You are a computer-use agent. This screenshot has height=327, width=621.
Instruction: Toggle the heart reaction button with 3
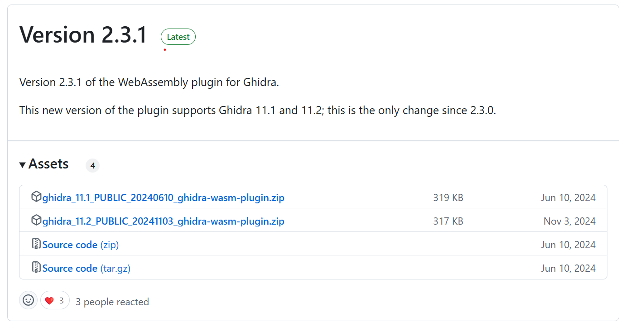[x=55, y=300]
